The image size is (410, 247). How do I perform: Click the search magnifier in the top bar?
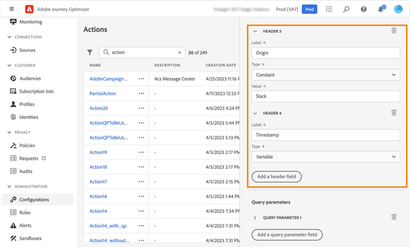[x=346, y=9]
